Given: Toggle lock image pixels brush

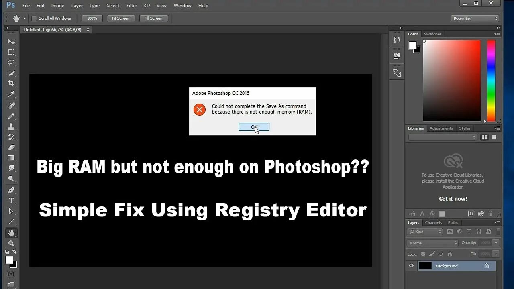Looking at the screenshot, I should pos(432,254).
